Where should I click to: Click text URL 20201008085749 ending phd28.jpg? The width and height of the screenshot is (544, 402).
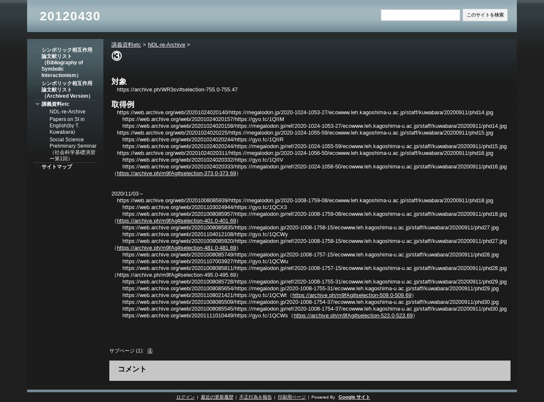311,255
